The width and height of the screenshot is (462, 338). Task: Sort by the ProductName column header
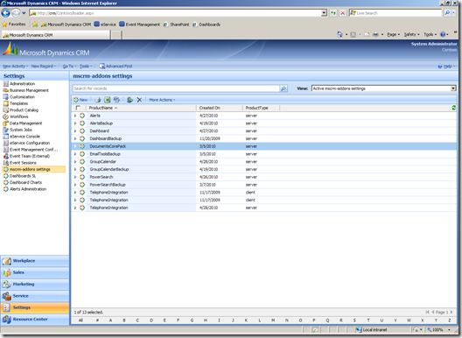(x=142, y=108)
